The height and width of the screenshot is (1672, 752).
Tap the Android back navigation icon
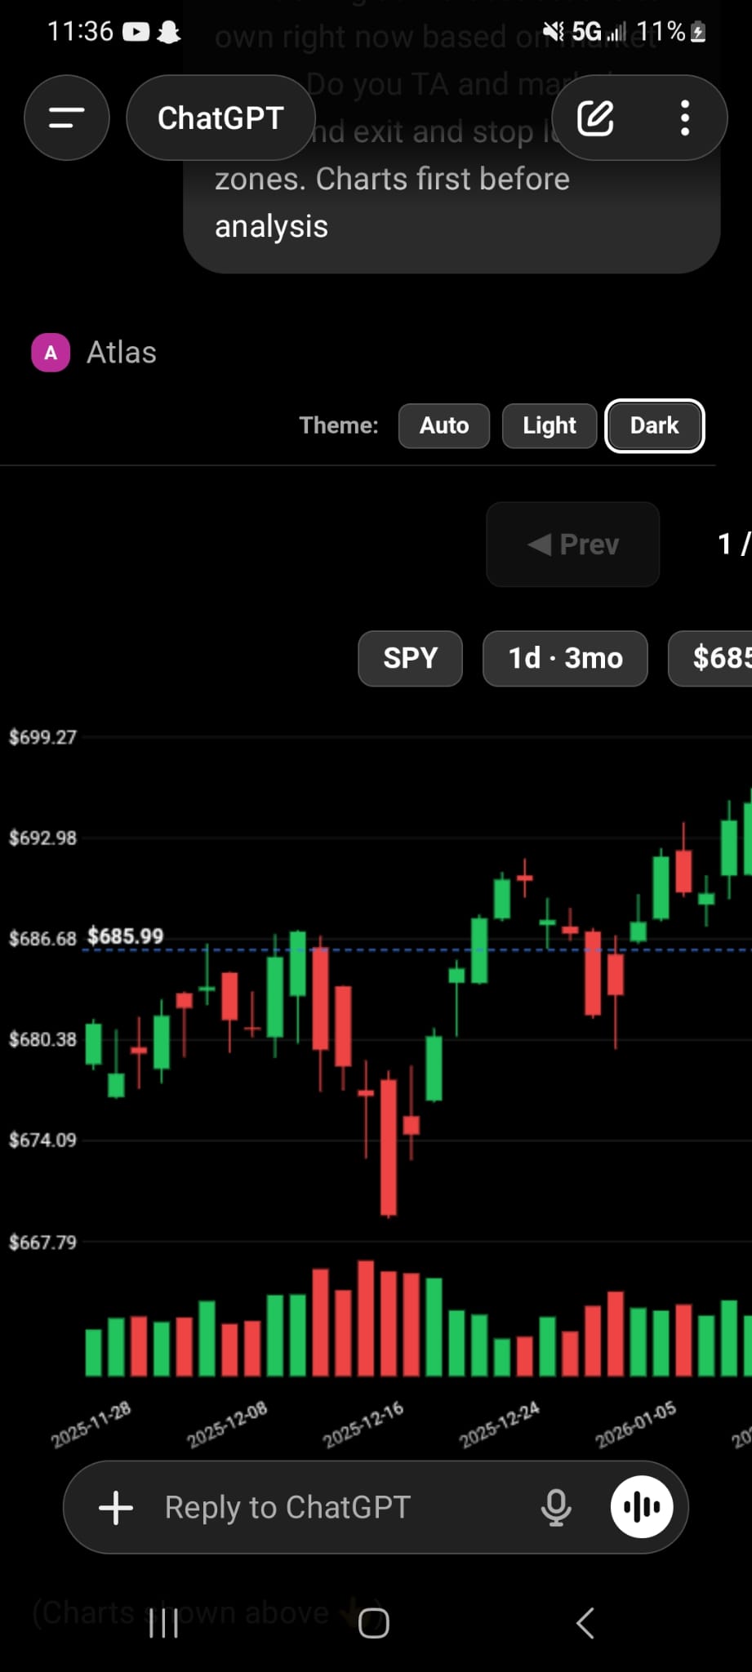pyautogui.click(x=585, y=1623)
